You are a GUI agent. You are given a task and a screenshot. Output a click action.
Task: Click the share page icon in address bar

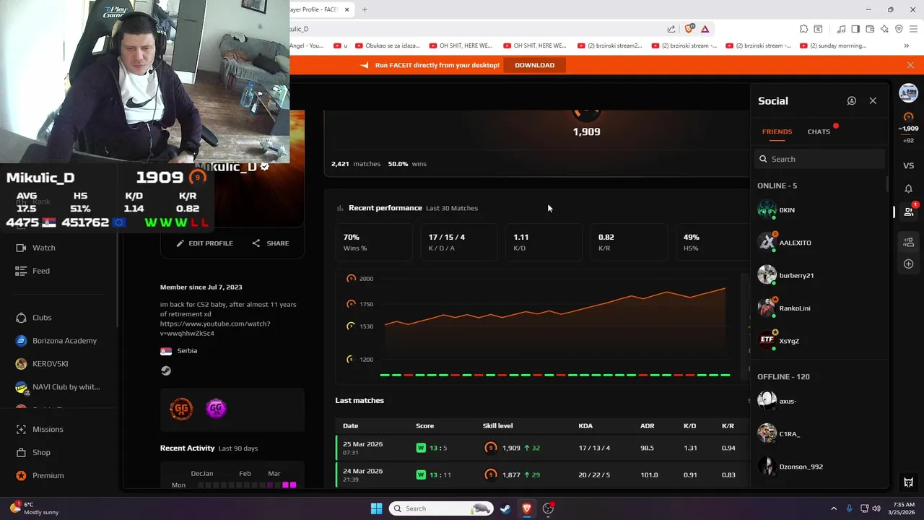pyautogui.click(x=671, y=29)
